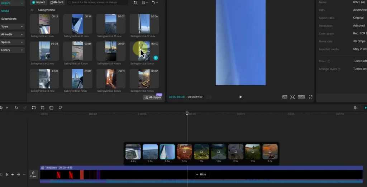Expand the Library section in sidebar
Screen dimensions: 367x187
tap(12, 50)
